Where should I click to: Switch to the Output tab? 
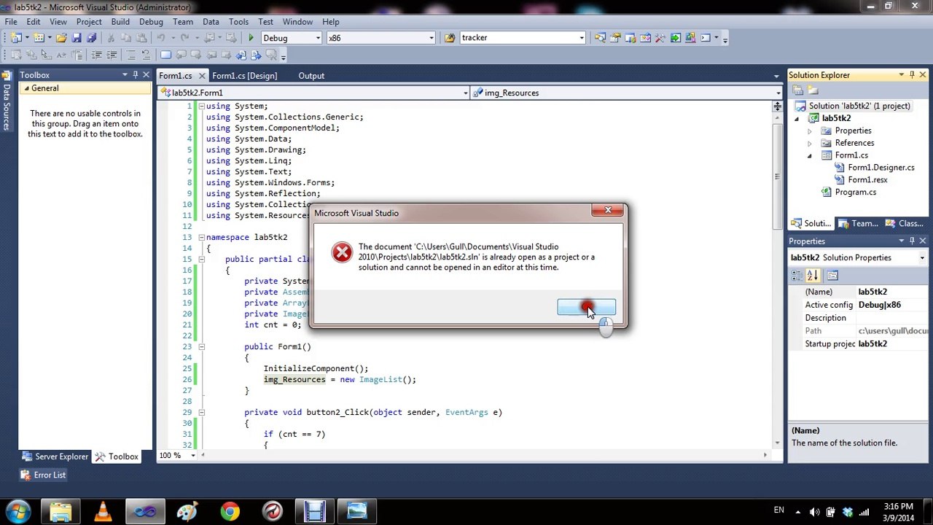tap(311, 76)
